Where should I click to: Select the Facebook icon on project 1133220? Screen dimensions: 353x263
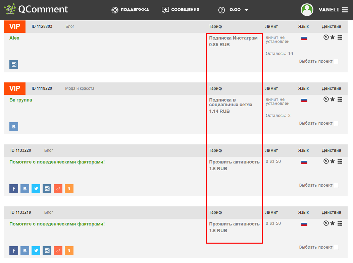(13, 188)
